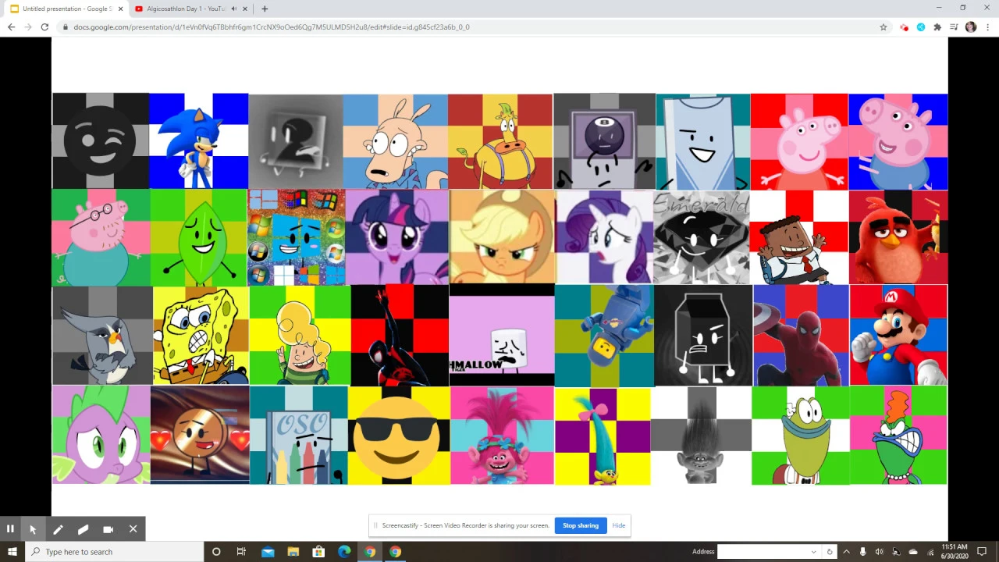Open Cortana from the taskbar circle
The width and height of the screenshot is (999, 562).
tap(216, 552)
